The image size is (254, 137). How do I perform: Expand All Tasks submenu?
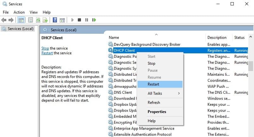pyautogui.click(x=160, y=93)
